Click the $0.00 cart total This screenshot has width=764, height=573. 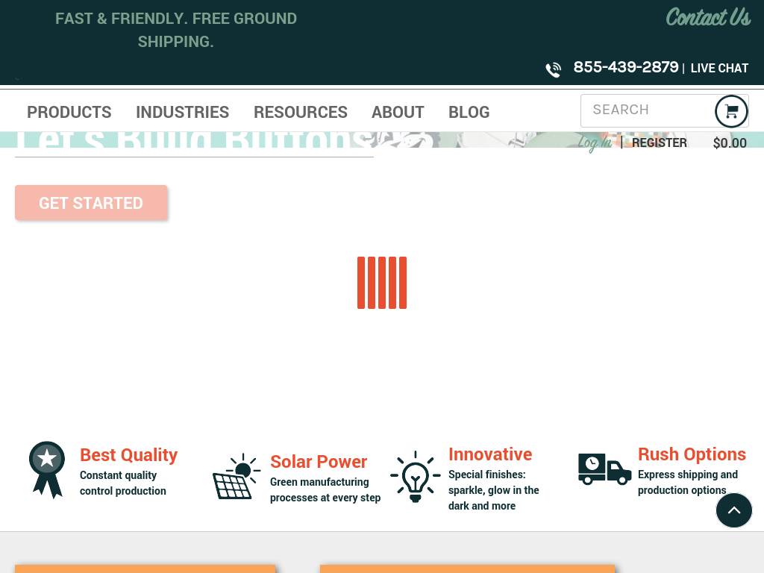(x=730, y=143)
